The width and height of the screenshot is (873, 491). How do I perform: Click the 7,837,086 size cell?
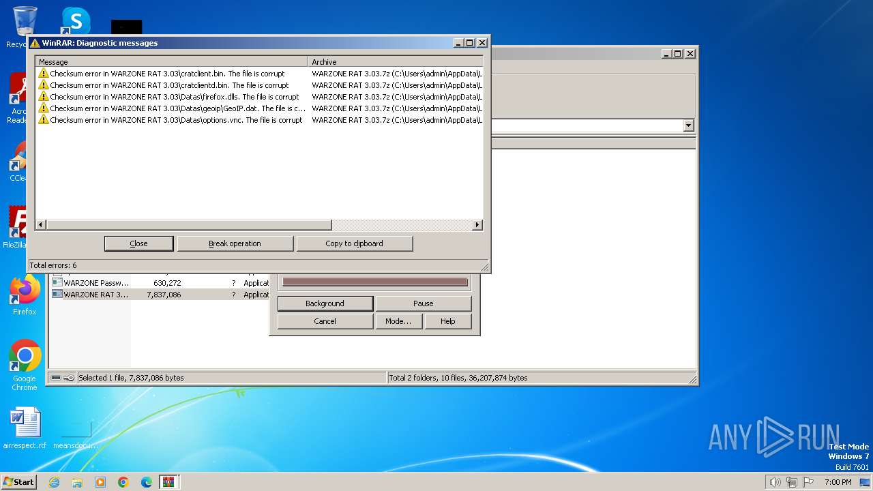164,295
